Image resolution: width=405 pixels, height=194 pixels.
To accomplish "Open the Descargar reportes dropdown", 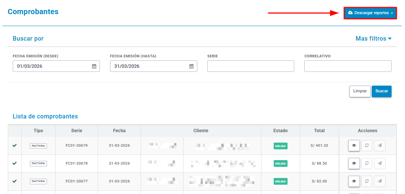I will (370, 13).
